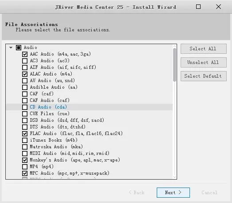232x203 pixels.
Task: Tick the AU Audio (au, snd) checkbox
Action: coord(25,81)
